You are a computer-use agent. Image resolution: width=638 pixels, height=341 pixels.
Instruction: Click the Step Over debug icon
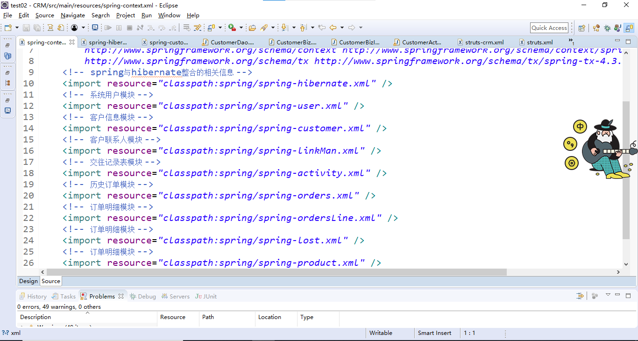click(x=162, y=28)
